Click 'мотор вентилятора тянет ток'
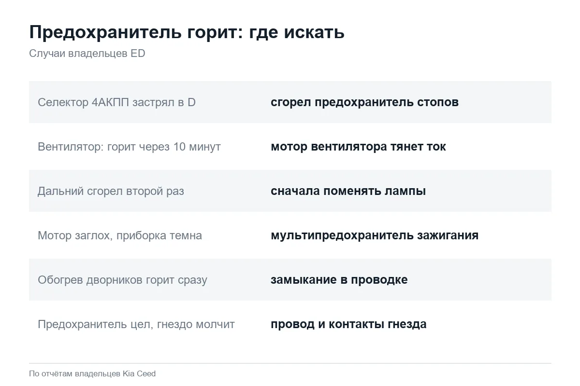The image size is (580, 386). coord(358,147)
